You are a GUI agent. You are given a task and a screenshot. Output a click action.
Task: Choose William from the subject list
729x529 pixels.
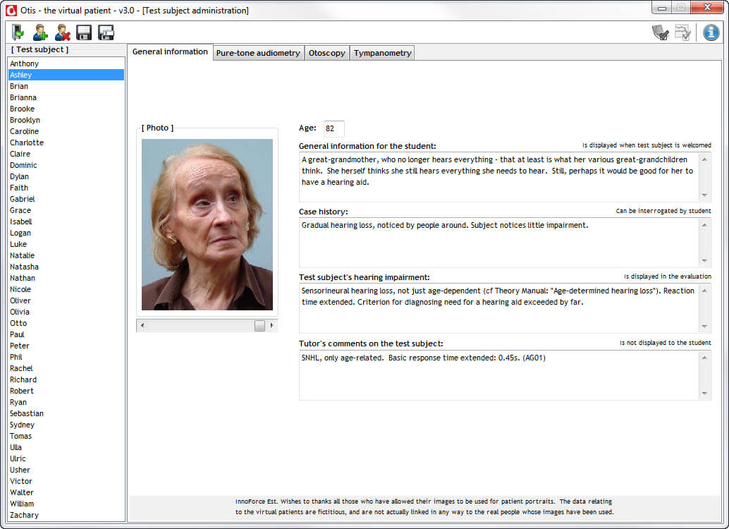click(x=66, y=504)
